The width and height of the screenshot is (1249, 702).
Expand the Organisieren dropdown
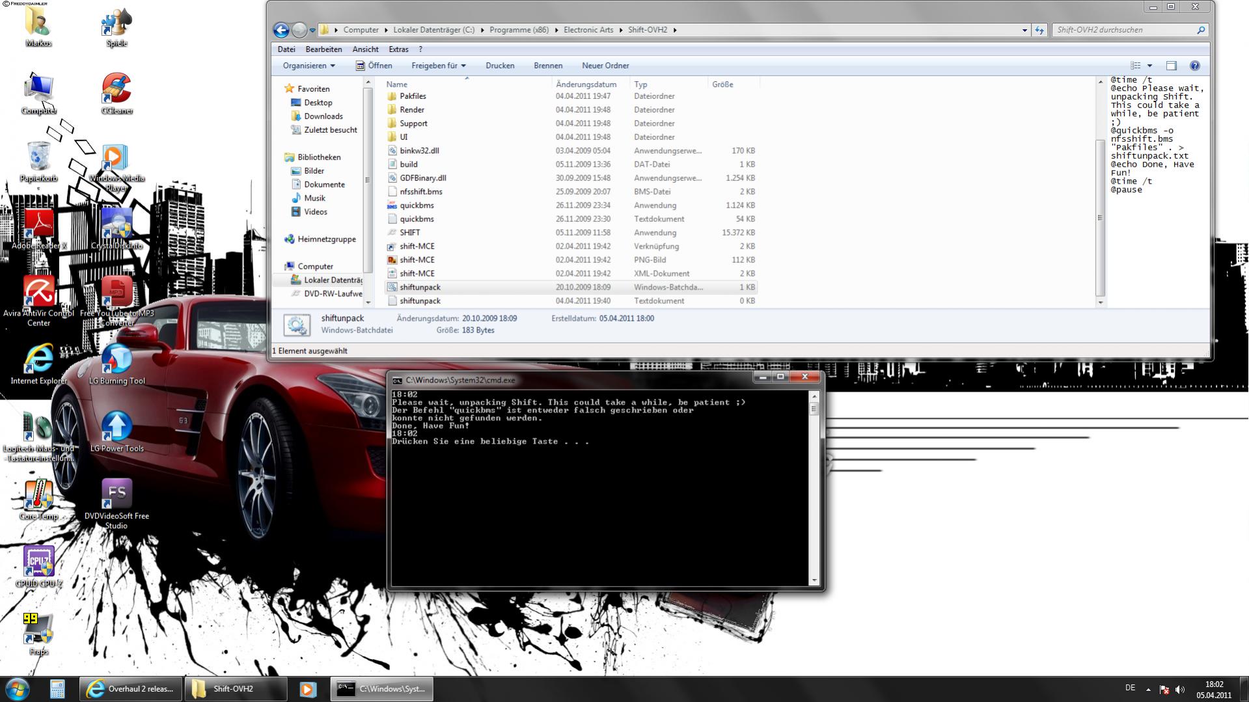[309, 66]
